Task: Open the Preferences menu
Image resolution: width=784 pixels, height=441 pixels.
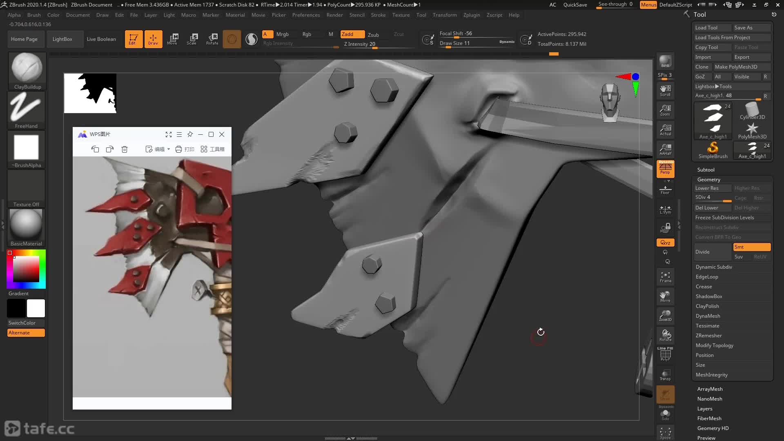Action: (x=306, y=15)
